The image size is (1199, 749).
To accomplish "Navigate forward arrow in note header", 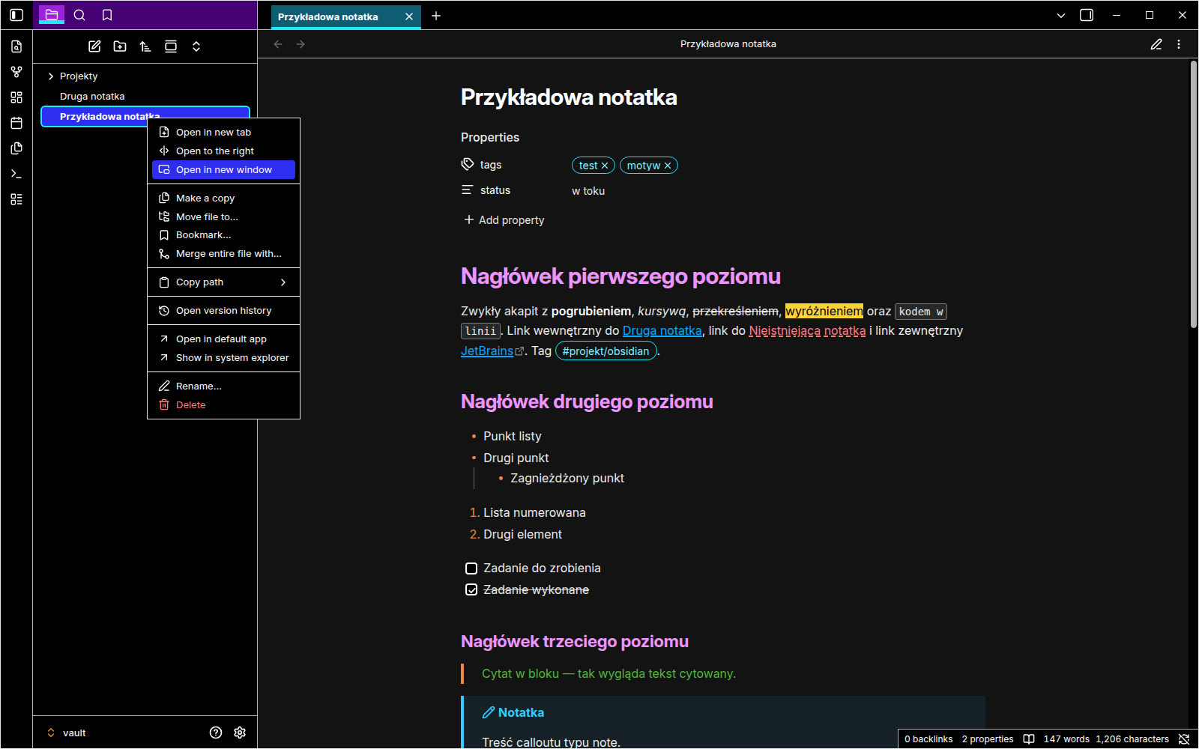I will (x=300, y=44).
